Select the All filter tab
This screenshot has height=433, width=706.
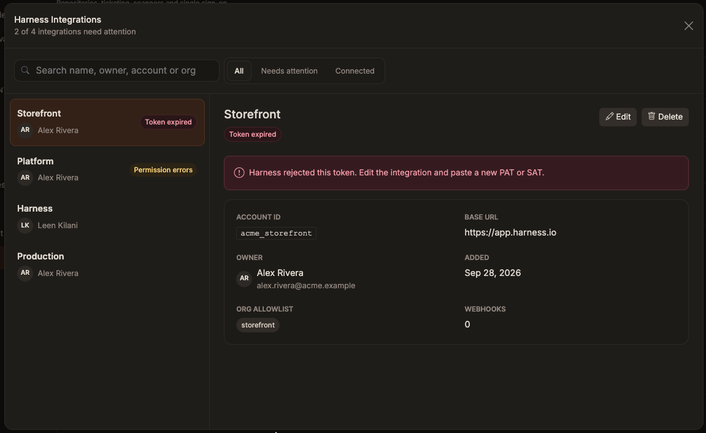pyautogui.click(x=239, y=71)
